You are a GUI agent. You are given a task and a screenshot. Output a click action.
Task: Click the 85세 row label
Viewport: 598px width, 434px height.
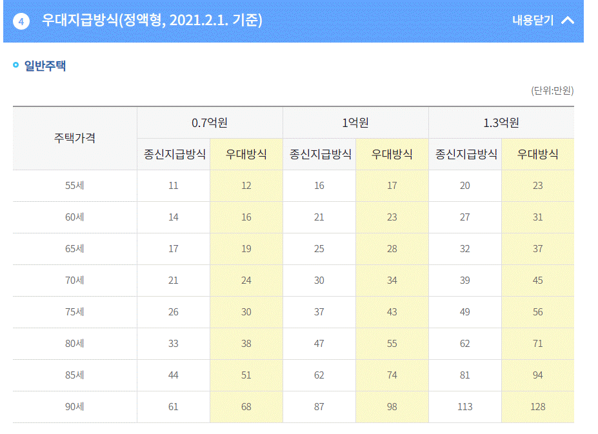pyautogui.click(x=75, y=375)
